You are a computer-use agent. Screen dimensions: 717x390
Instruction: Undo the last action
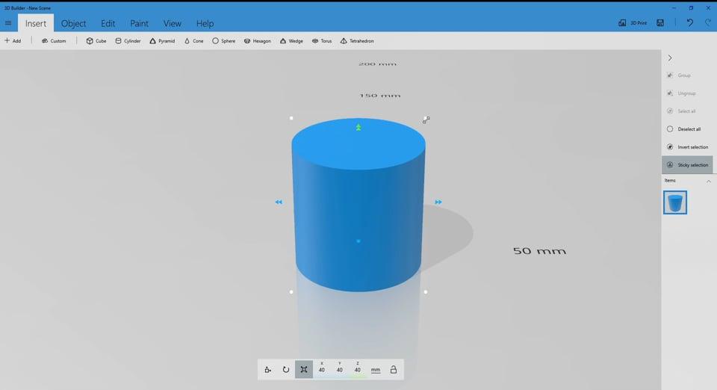(689, 22)
